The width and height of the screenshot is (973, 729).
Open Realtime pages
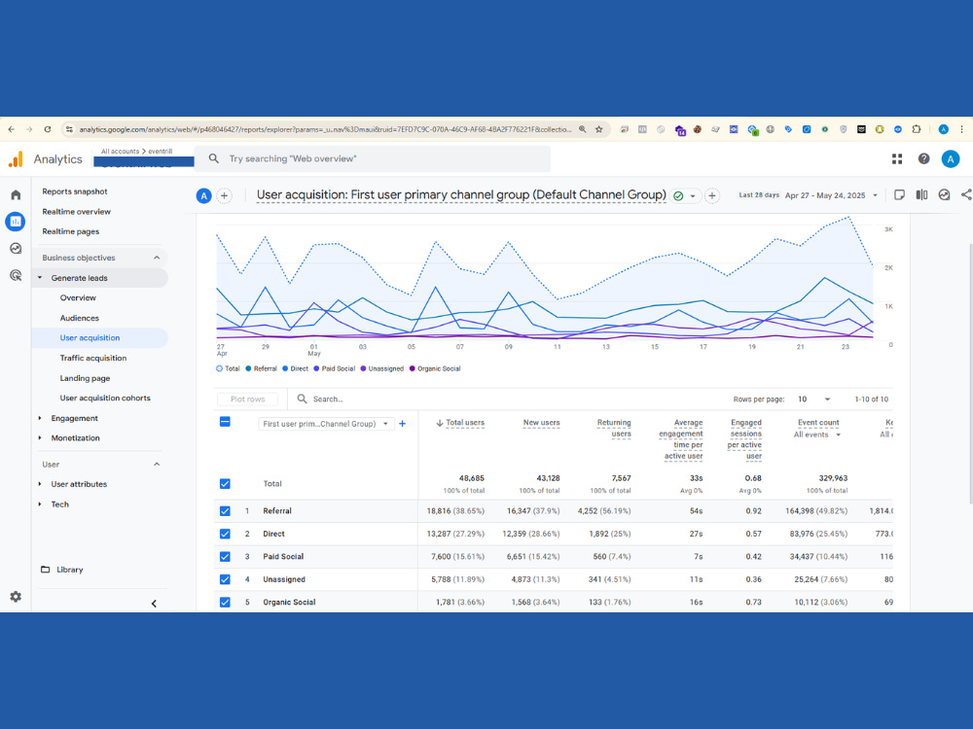click(x=71, y=231)
